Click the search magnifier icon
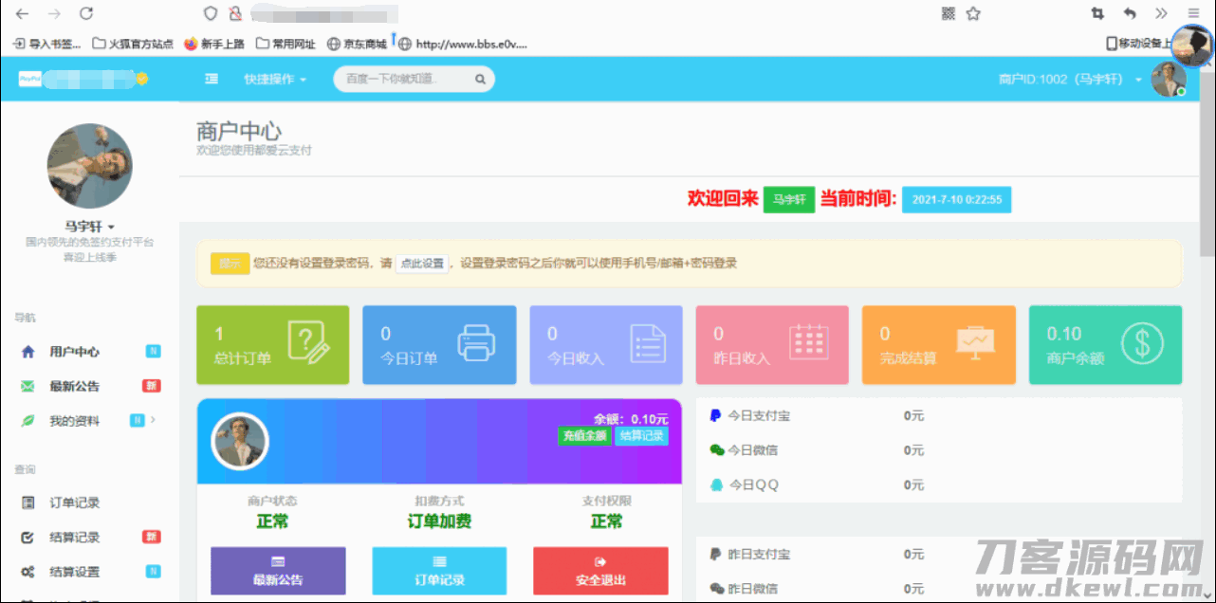Viewport: 1216px width, 603px height. (x=480, y=80)
